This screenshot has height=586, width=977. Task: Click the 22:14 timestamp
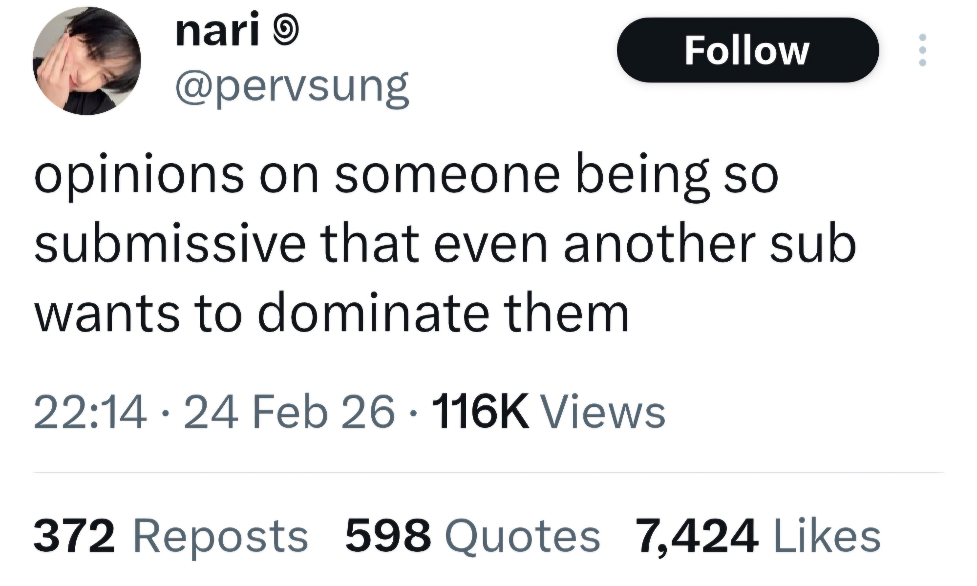[89, 413]
